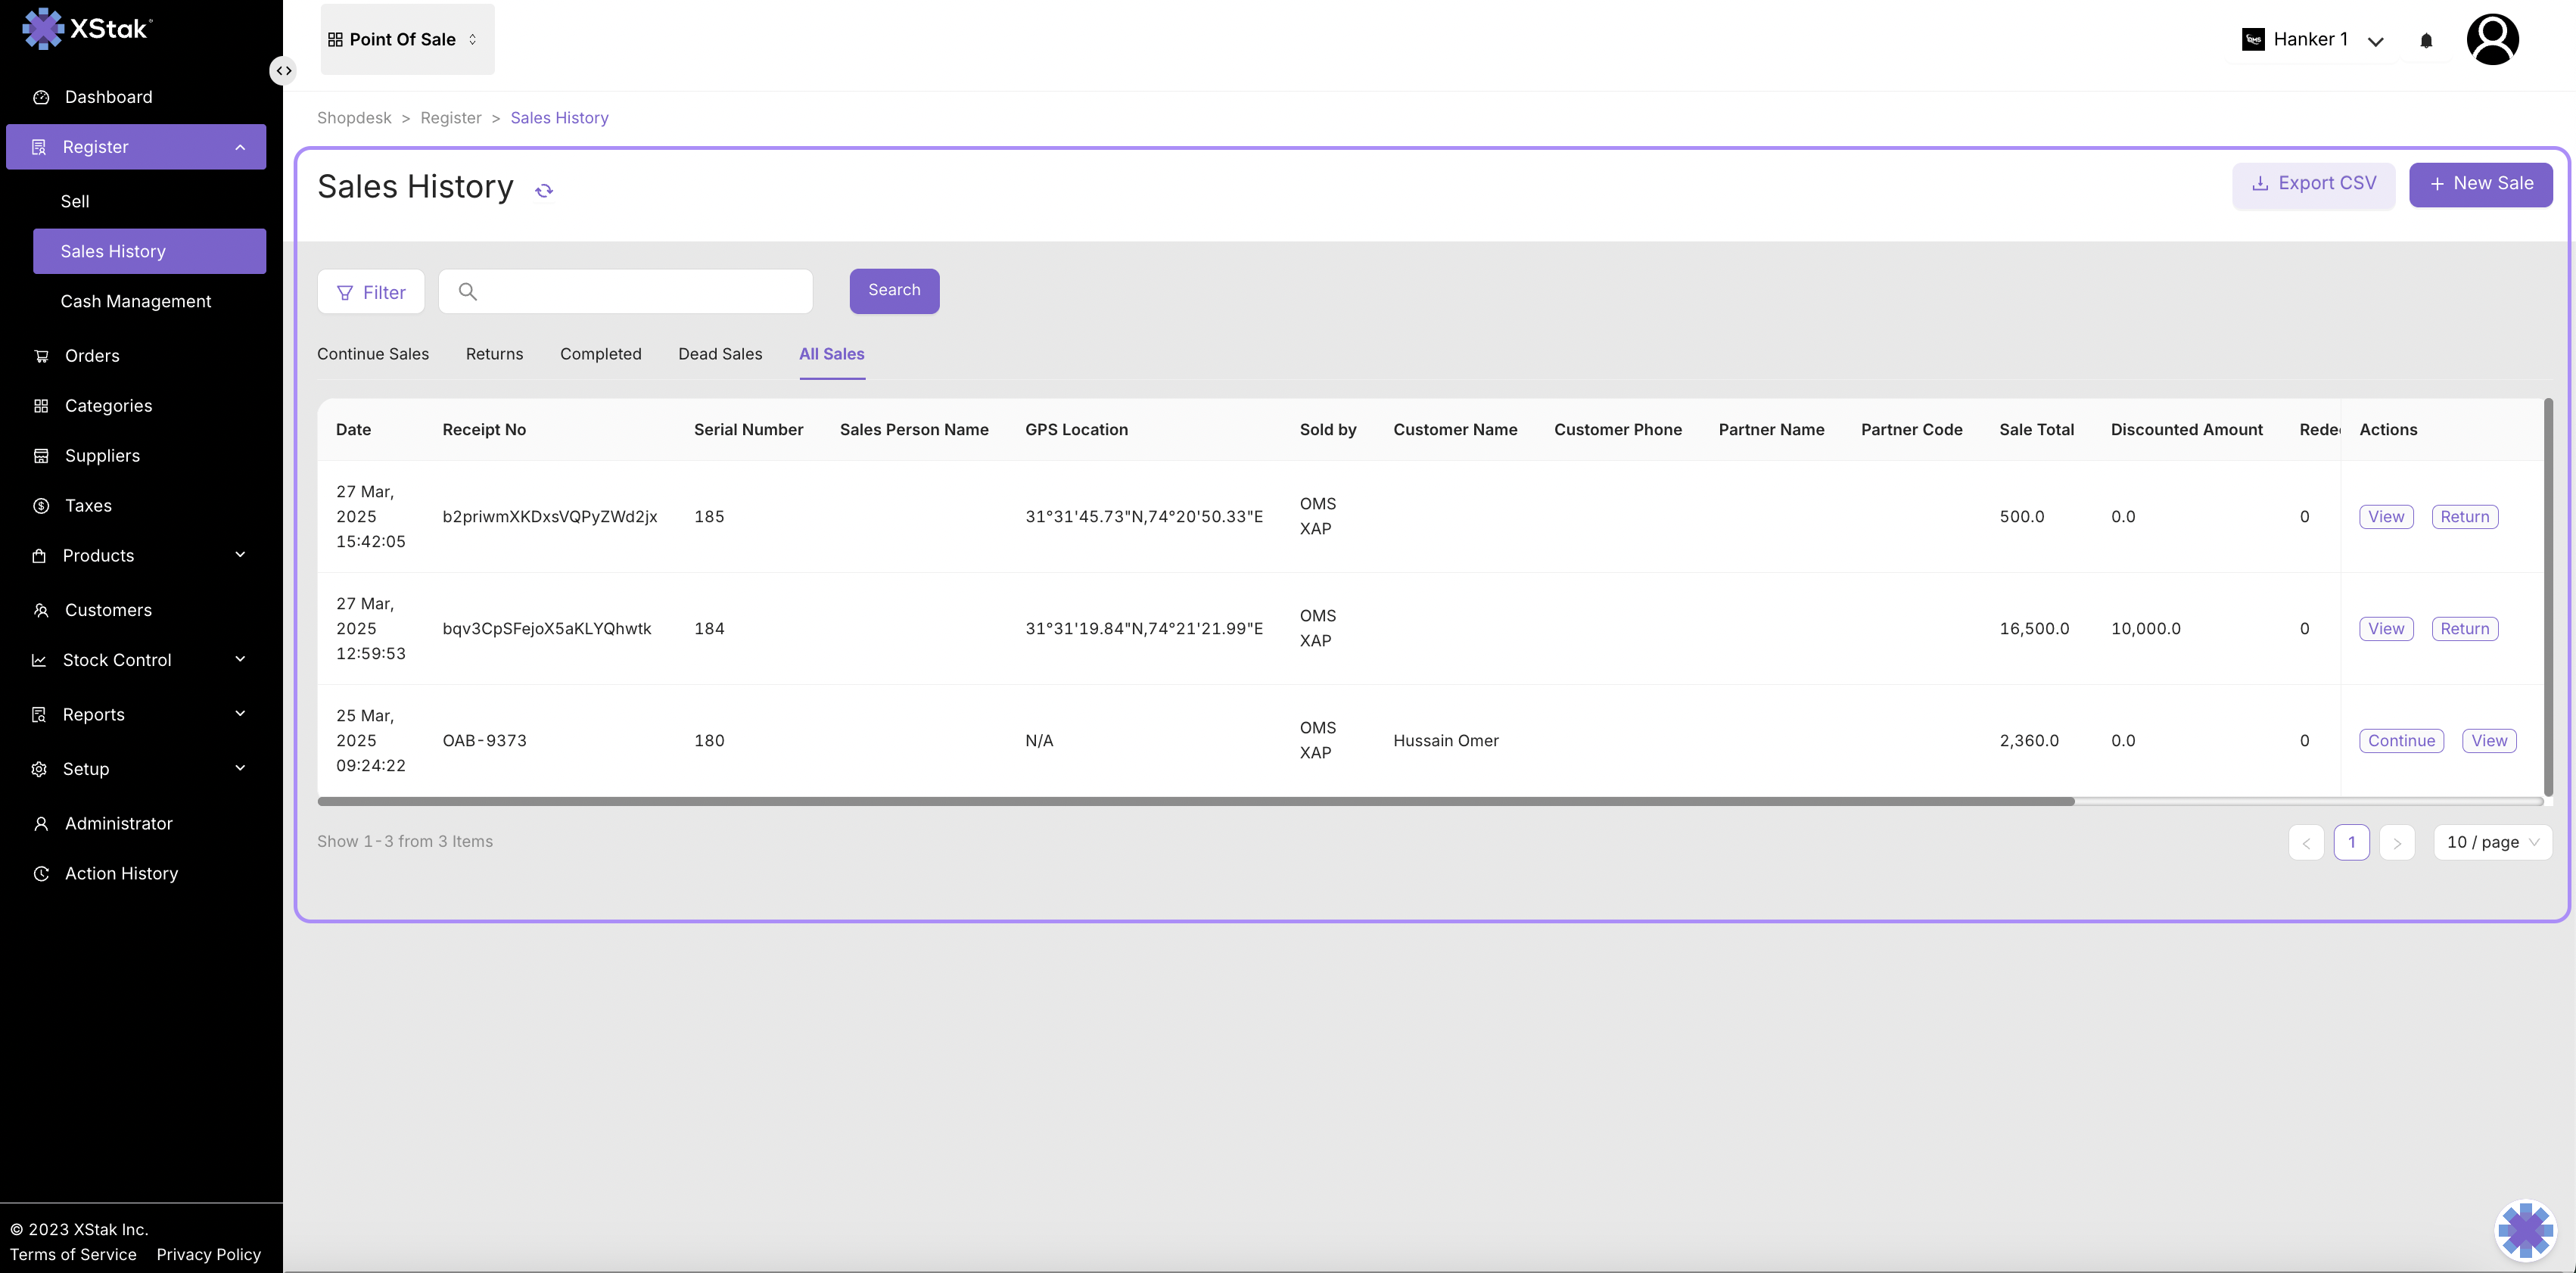
Task: Click the Taxes sidebar icon
Action: point(41,506)
